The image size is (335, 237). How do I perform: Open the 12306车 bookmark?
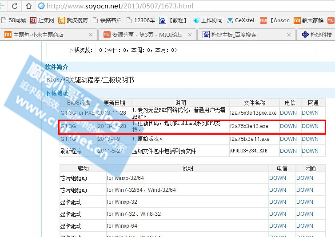141,20
